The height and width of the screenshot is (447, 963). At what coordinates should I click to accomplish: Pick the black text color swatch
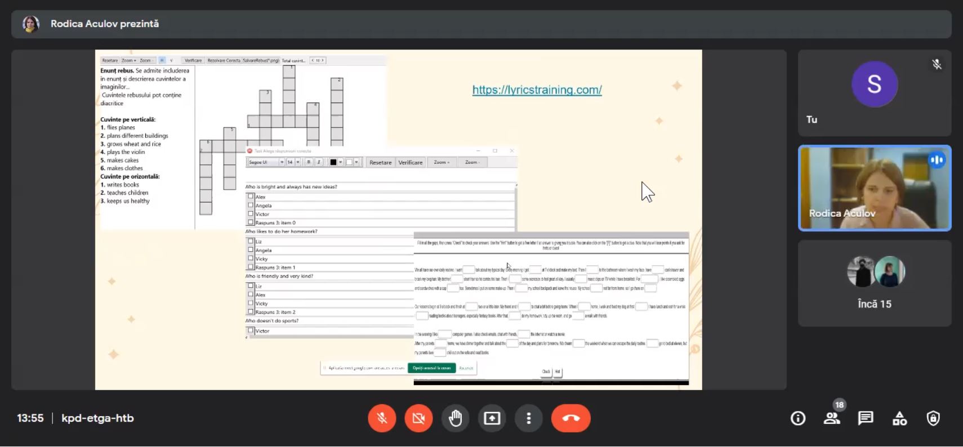tap(333, 162)
